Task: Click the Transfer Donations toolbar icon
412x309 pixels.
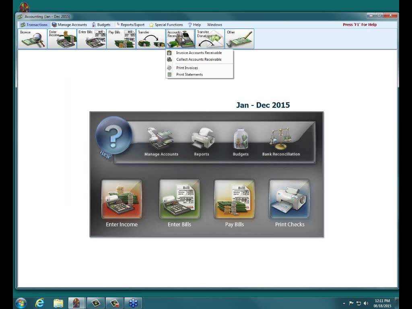Action: pyautogui.click(x=210, y=39)
